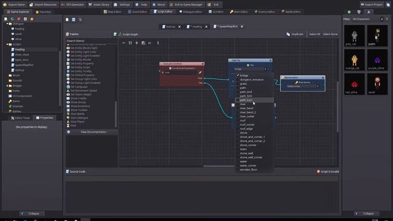Expand the Images folder in Game Explorer
This screenshot has height=221, width=393.
(7, 86)
